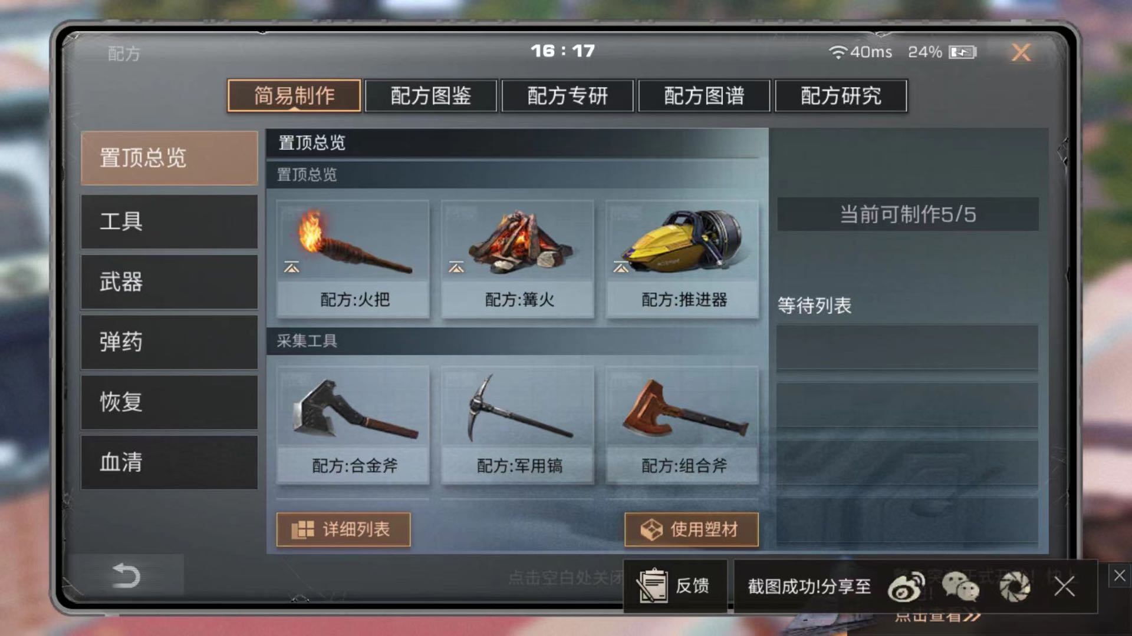Toggle the pin arrow on campfire recipe
1132x636 pixels.
coord(456,267)
